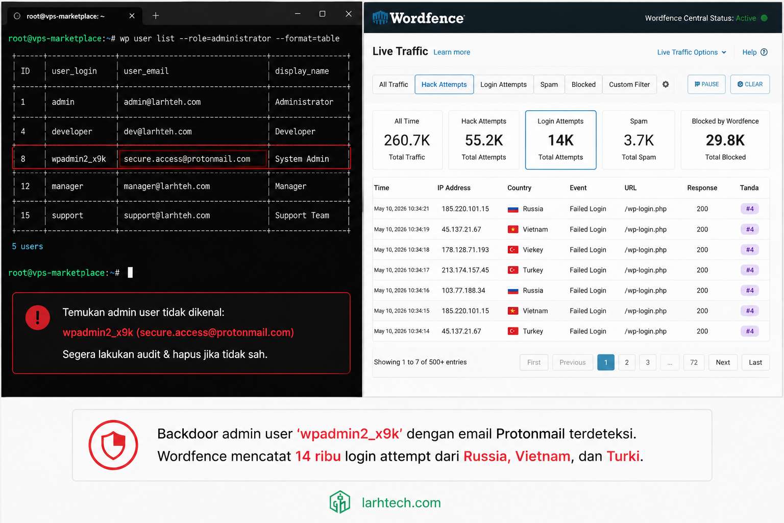Click the #4 tag in the 10:34:18 row
The width and height of the screenshot is (784, 523).
749,250
